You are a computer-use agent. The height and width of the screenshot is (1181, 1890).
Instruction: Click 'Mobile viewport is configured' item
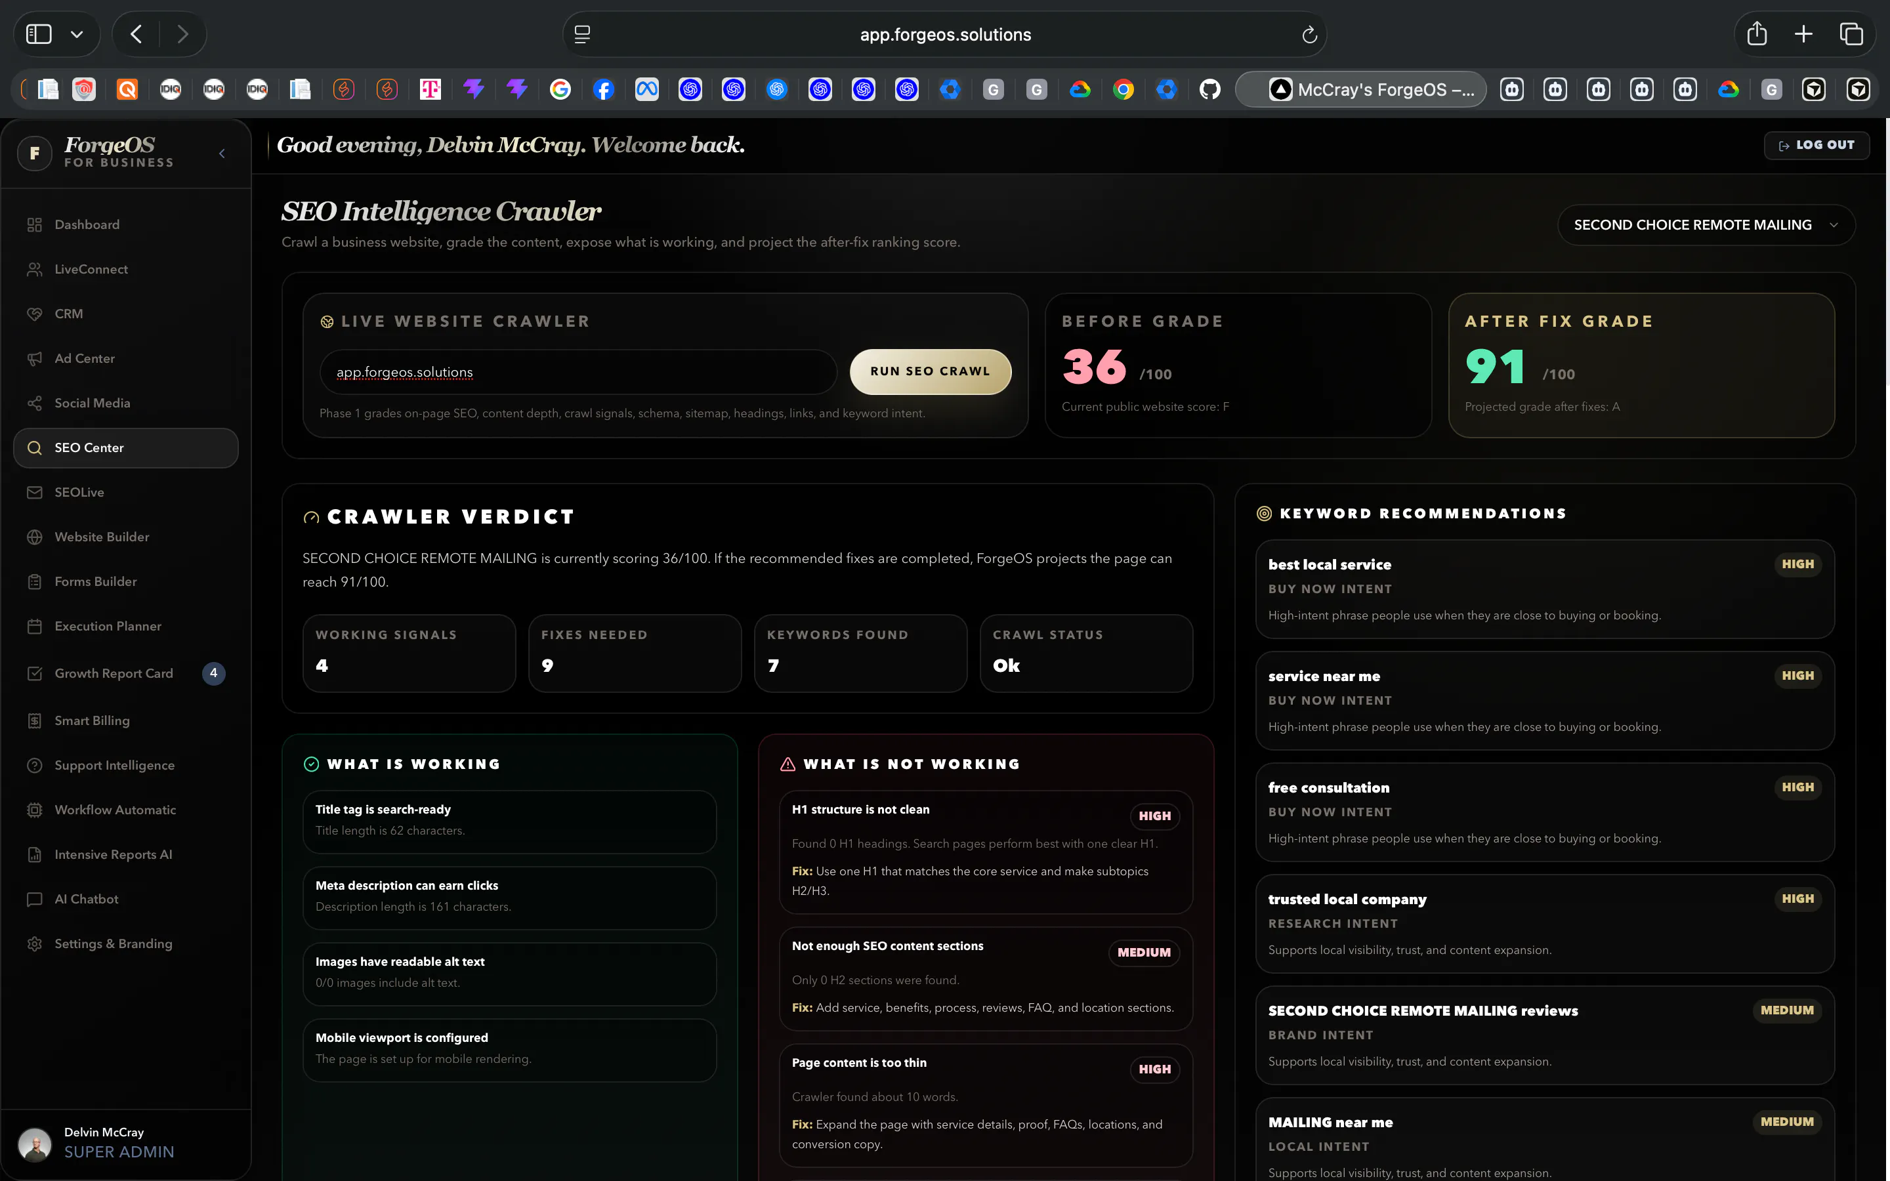pyautogui.click(x=509, y=1050)
